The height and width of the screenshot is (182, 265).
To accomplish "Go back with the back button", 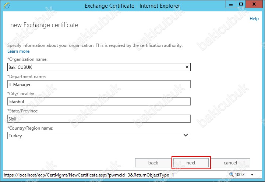I will 153,163.
